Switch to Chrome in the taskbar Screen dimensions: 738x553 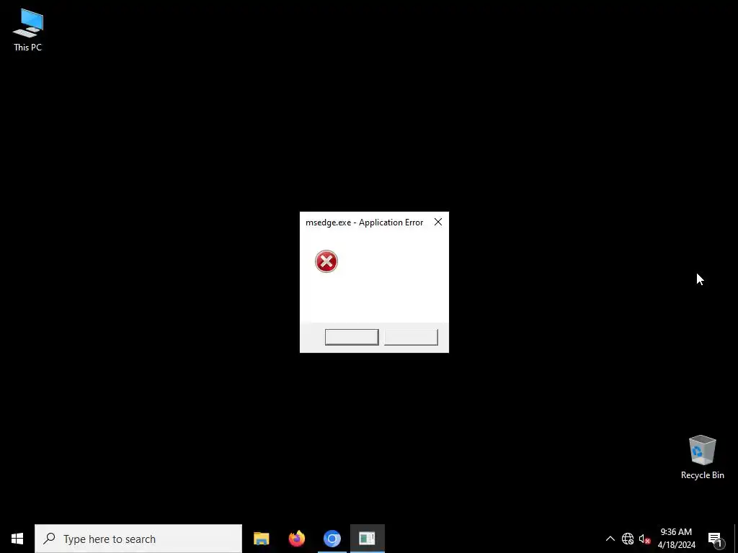tap(332, 539)
